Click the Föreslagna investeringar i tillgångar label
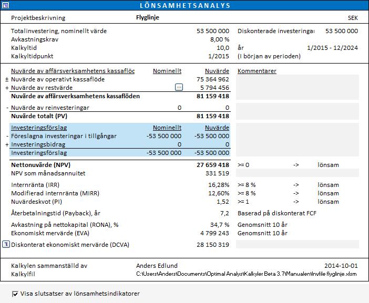The image size is (369, 303). tap(64, 136)
